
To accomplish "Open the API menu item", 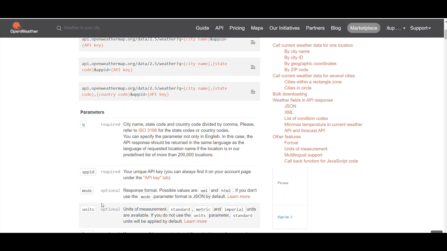I will 219,28.
